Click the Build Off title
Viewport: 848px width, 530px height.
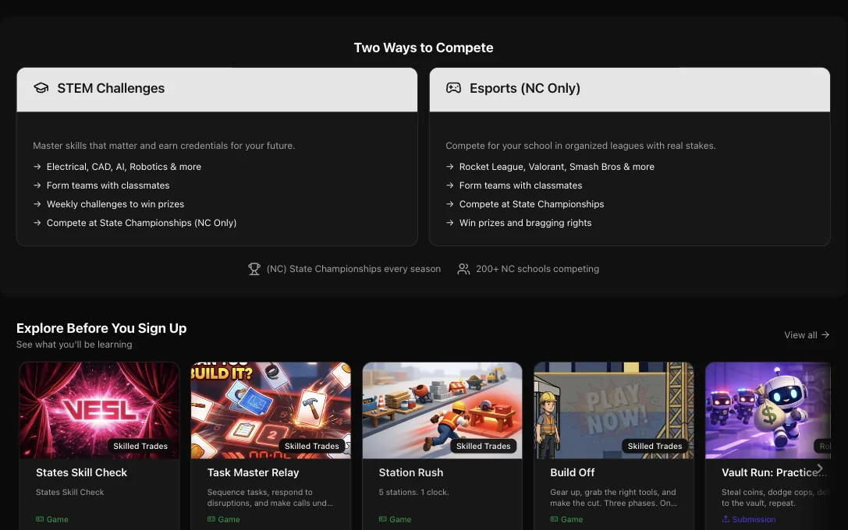[x=572, y=473]
